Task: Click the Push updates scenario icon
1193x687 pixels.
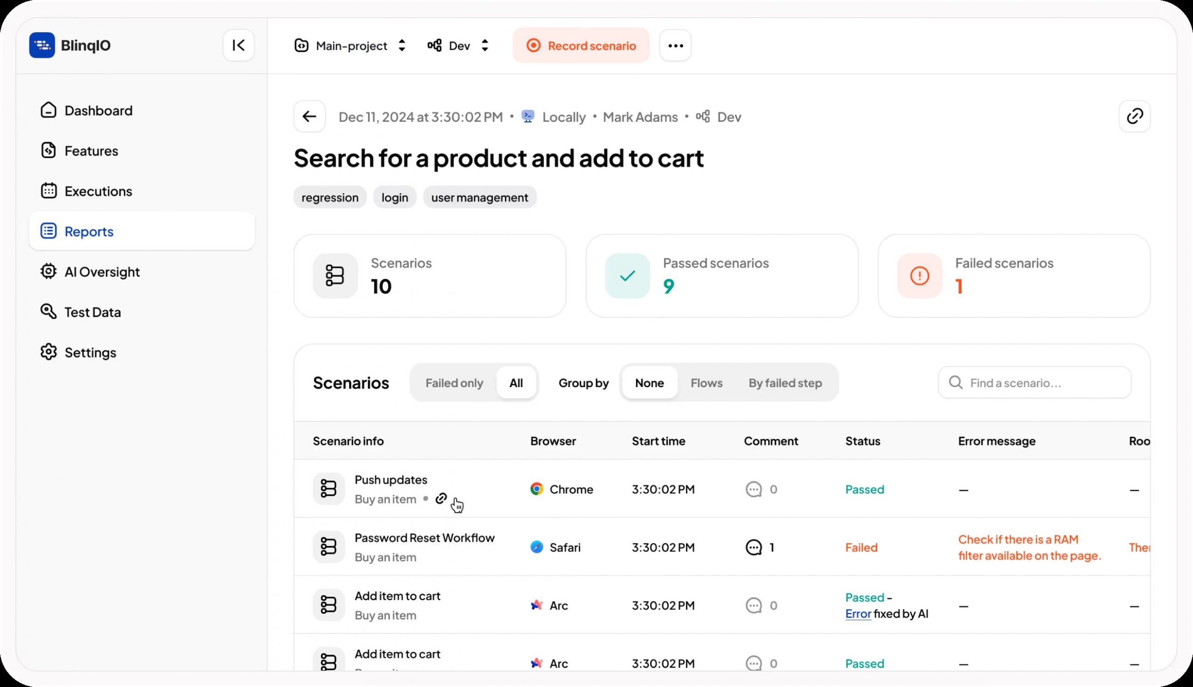Action: point(329,489)
